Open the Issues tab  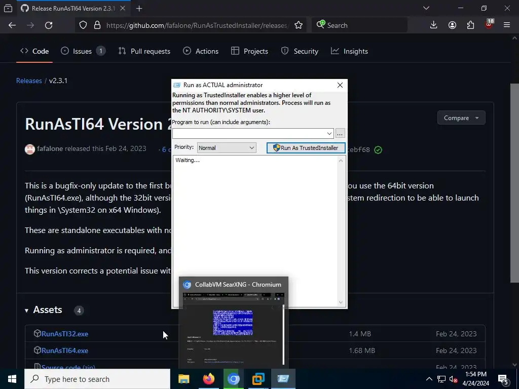point(83,51)
